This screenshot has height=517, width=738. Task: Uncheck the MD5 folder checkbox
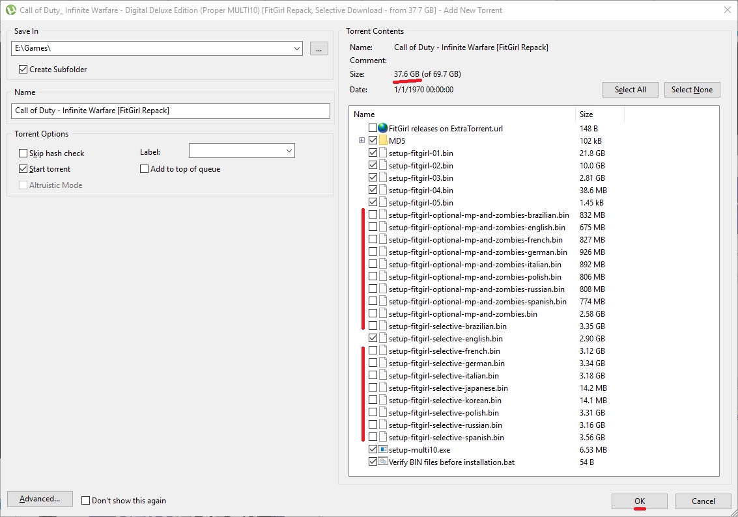point(373,140)
